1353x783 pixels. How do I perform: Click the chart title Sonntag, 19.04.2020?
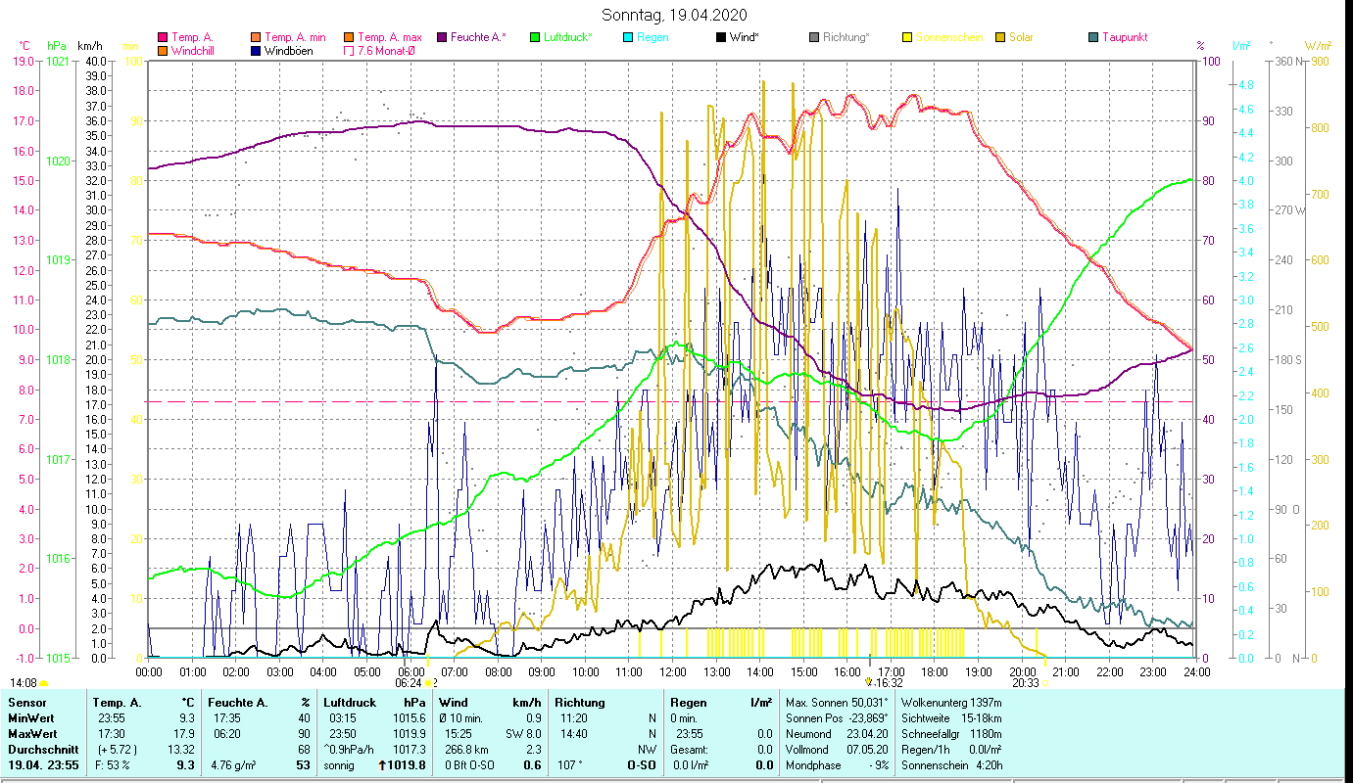tap(675, 15)
